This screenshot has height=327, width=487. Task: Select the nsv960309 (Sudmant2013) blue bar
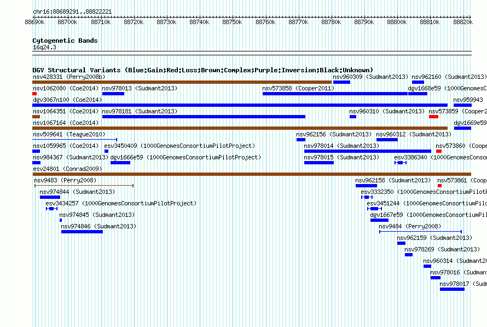(341, 82)
